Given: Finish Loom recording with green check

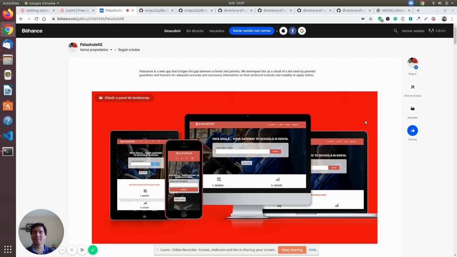Looking at the screenshot, I should point(93,250).
